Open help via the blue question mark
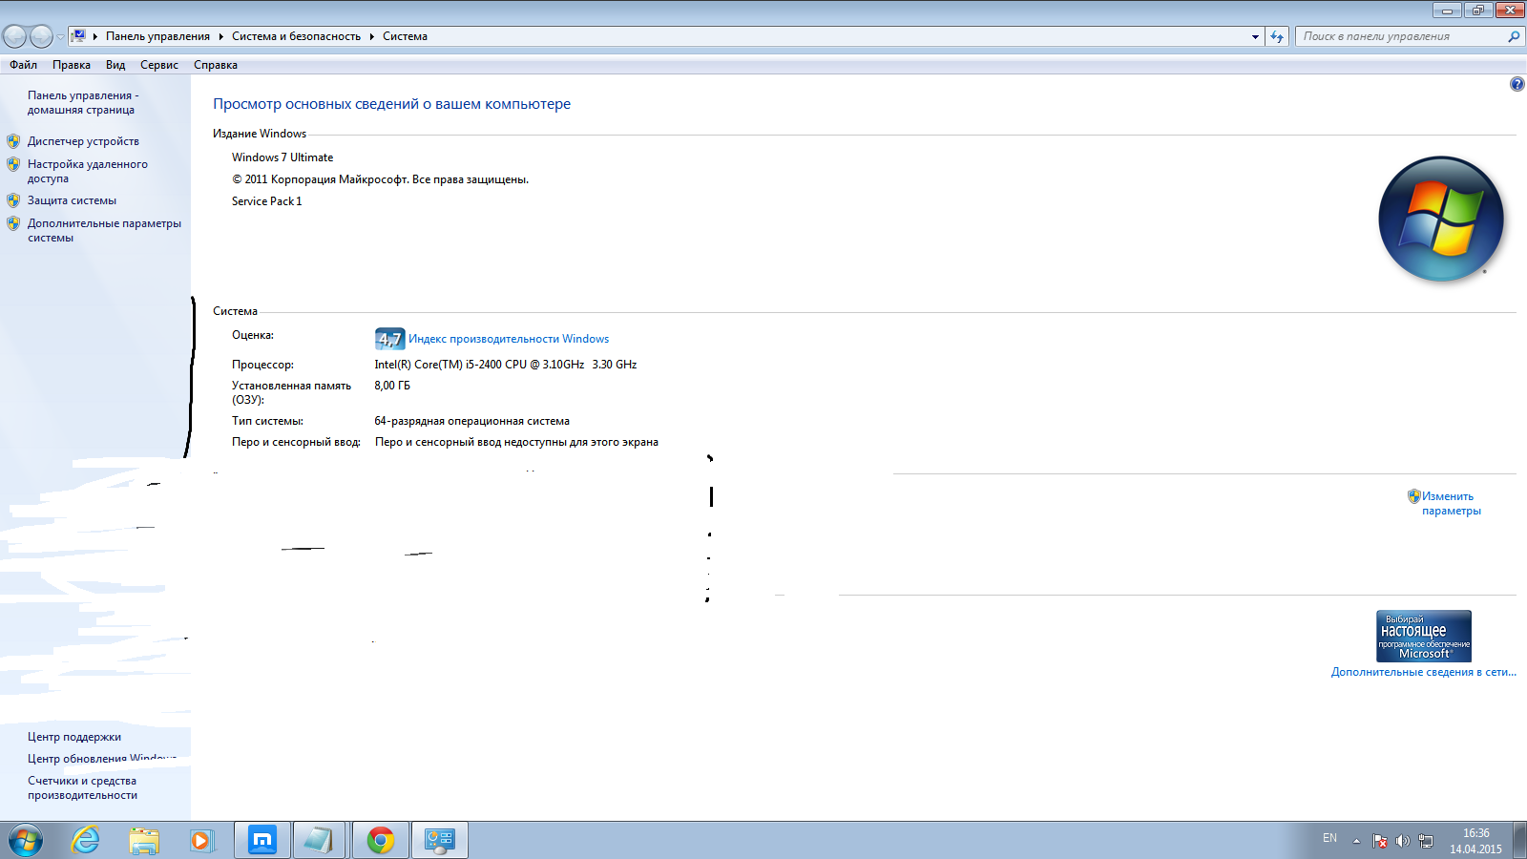 [x=1517, y=84]
